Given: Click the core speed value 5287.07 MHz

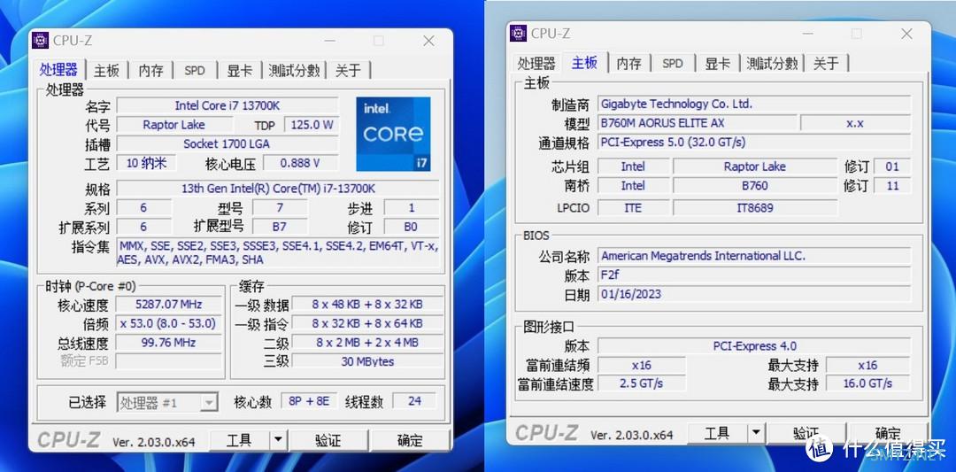Looking at the screenshot, I should [x=169, y=305].
